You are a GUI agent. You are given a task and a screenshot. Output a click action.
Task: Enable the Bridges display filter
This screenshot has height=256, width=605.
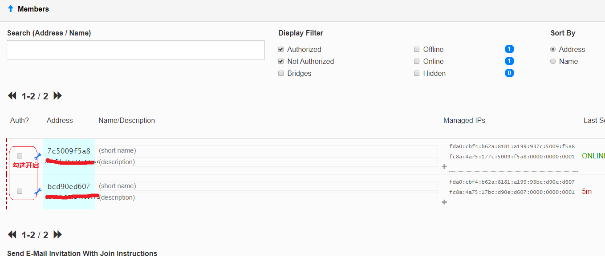pos(281,73)
